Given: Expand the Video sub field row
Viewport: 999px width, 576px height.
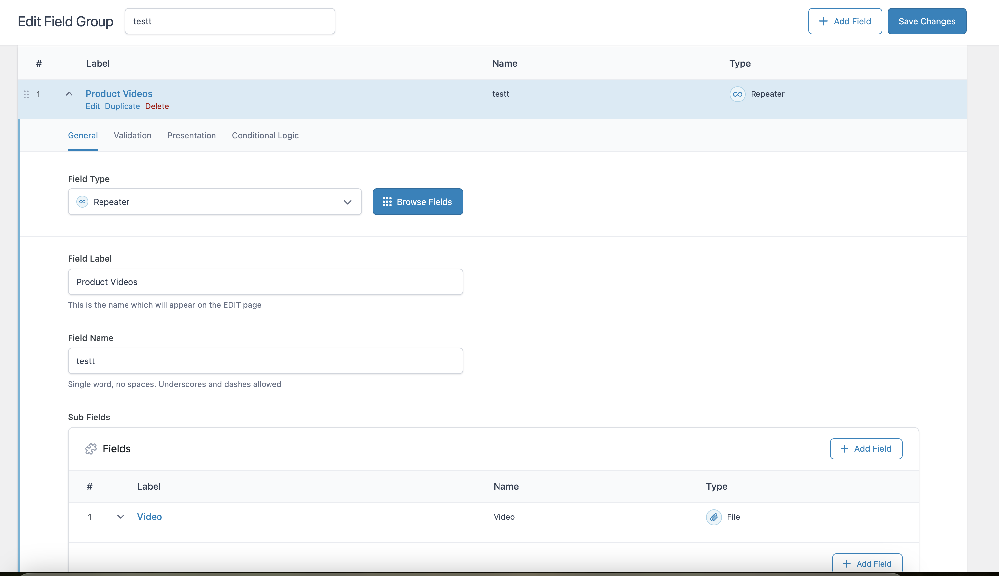Looking at the screenshot, I should tap(121, 517).
